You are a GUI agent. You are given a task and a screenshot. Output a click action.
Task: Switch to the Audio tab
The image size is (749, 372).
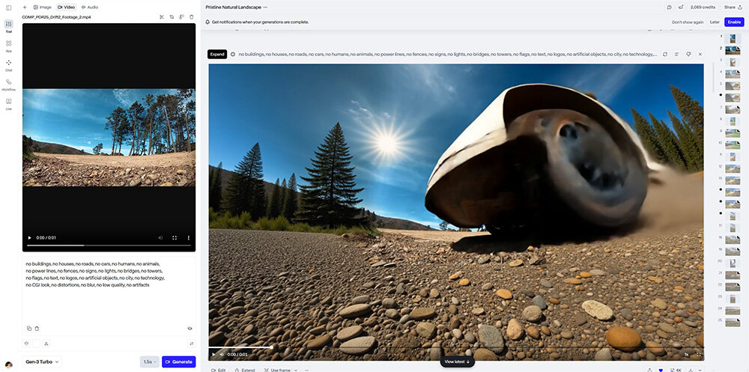click(89, 7)
